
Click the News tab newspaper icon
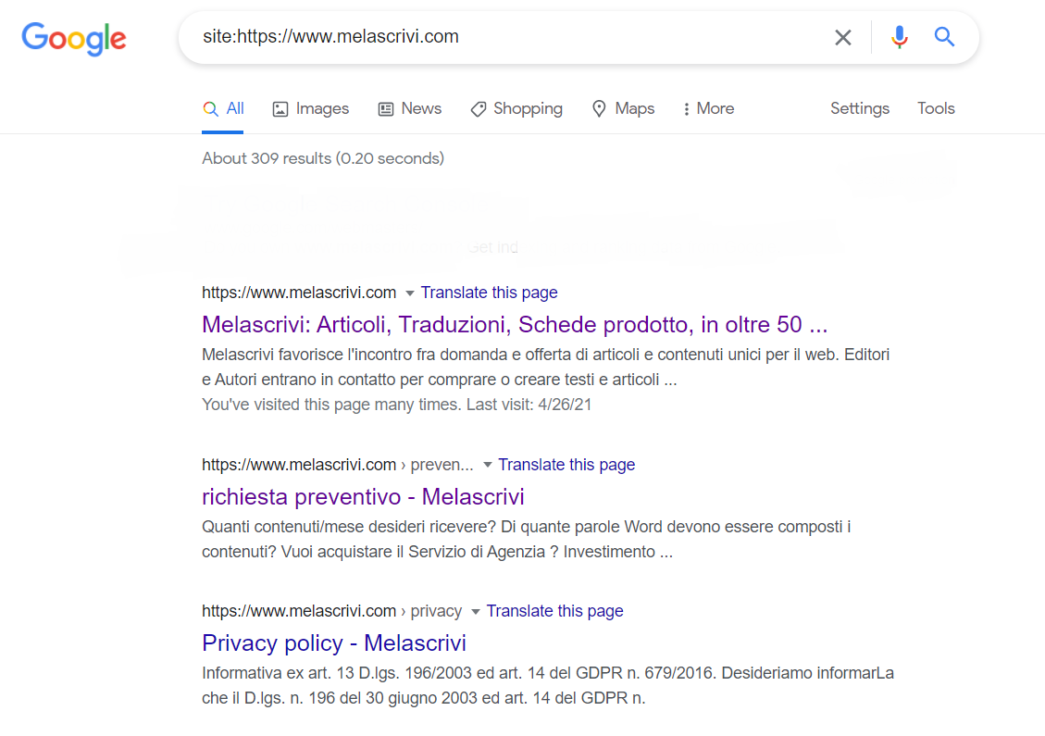click(x=386, y=109)
